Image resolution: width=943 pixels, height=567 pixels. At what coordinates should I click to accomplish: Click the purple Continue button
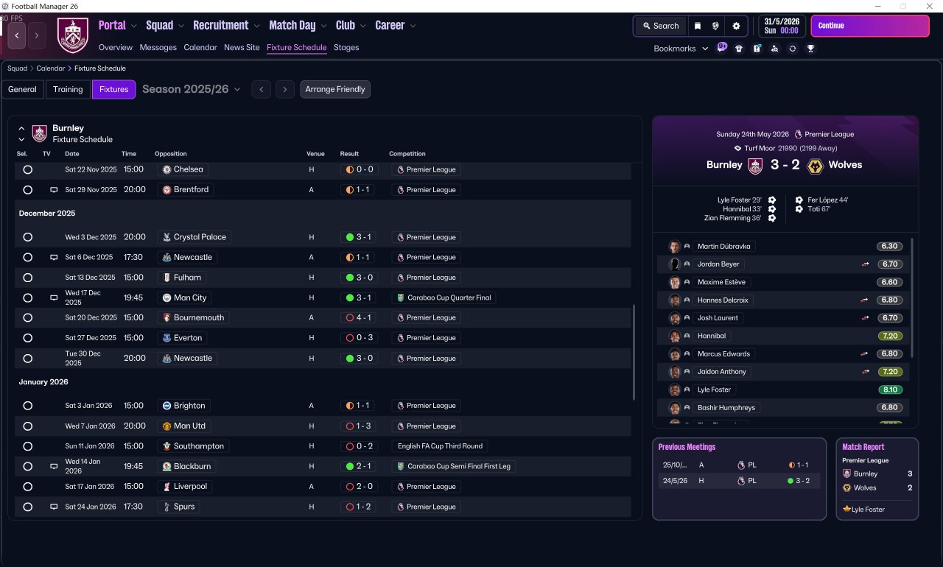tap(870, 26)
